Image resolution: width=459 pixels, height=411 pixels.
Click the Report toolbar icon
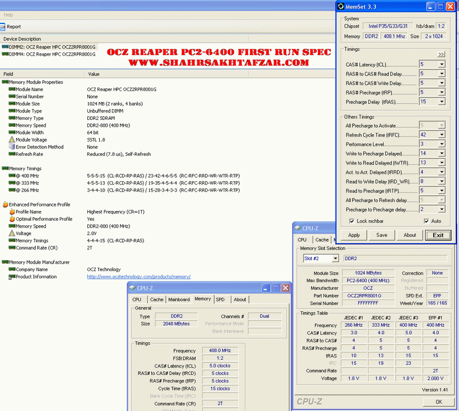3,27
